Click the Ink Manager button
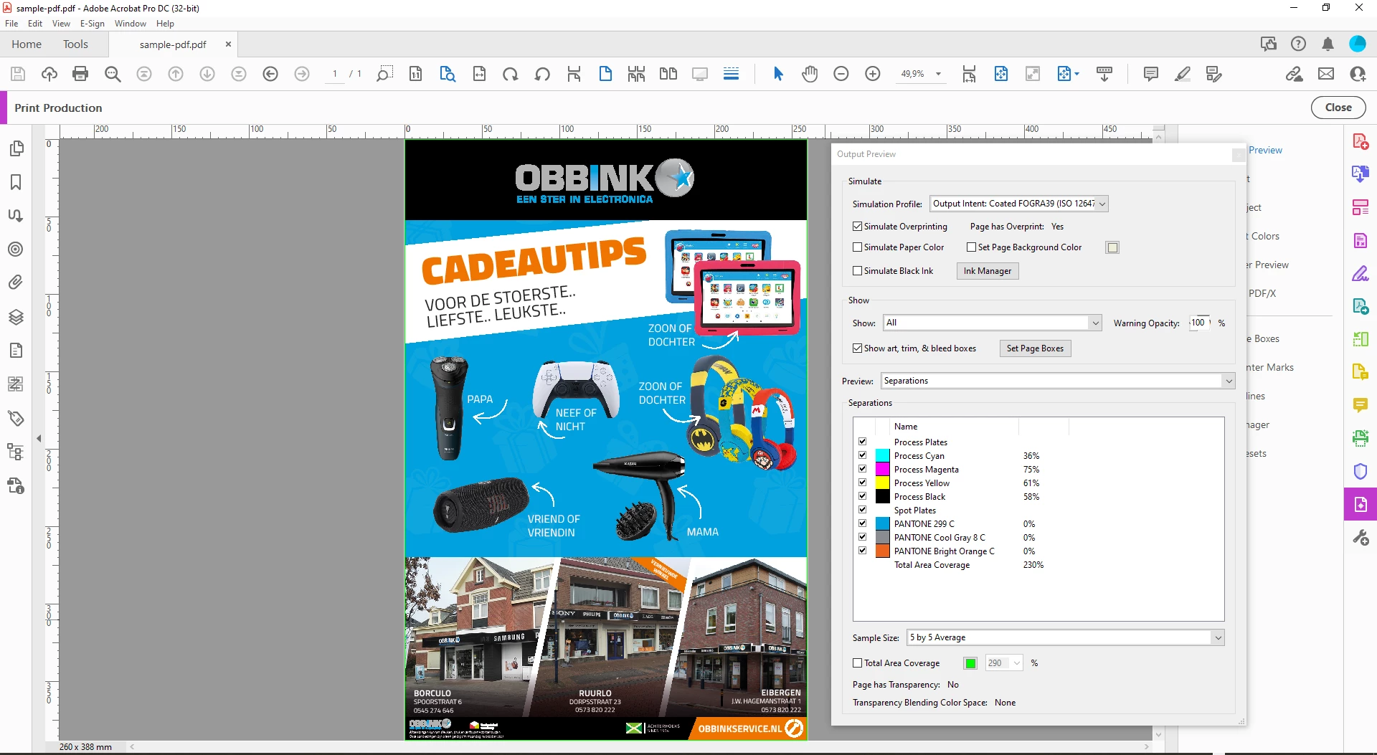Screen dimensions: 1377x755 tap(988, 271)
